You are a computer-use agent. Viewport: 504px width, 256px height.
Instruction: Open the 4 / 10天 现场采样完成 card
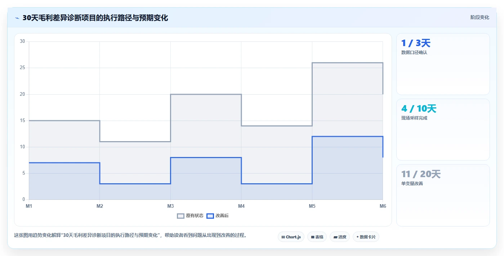pos(443,130)
